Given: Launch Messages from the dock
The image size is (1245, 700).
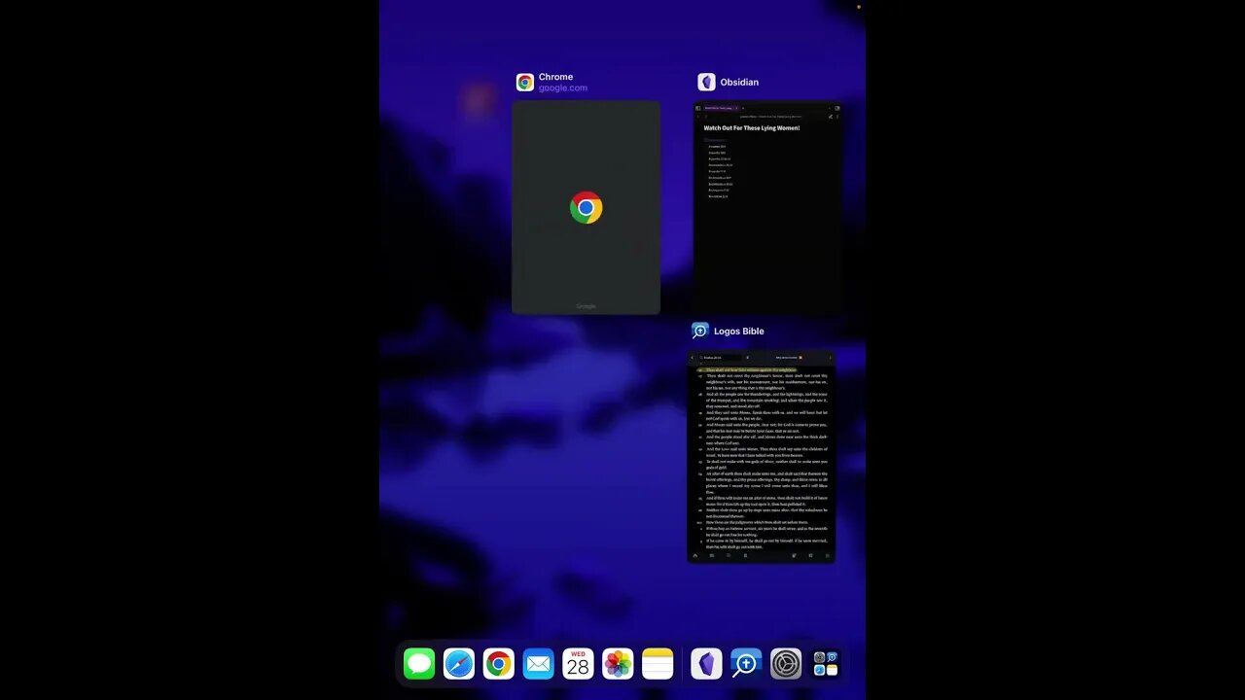Looking at the screenshot, I should (419, 664).
